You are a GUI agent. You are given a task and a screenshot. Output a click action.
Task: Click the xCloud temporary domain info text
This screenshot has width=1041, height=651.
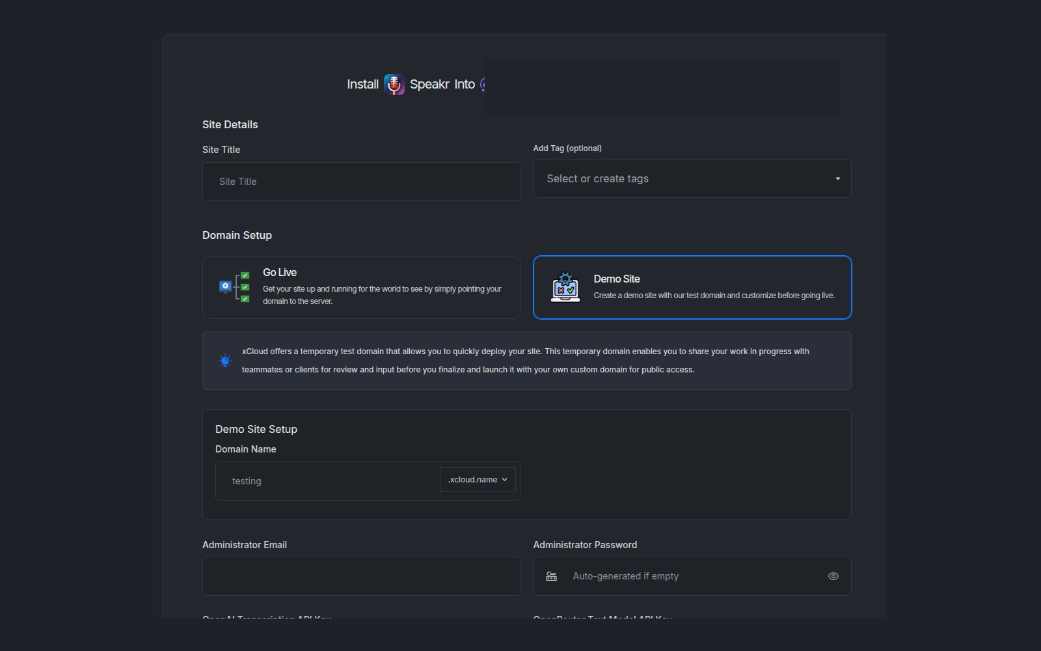click(x=526, y=361)
